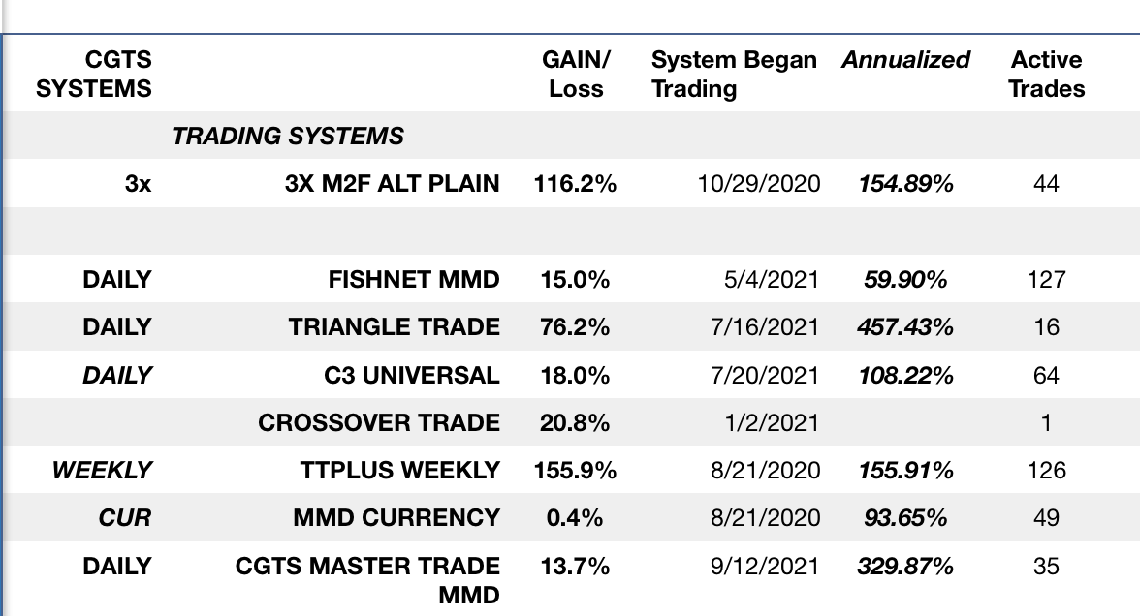Screen dimensions: 1140x616
Task: Select the 329.87% annualized value
Action: (905, 566)
